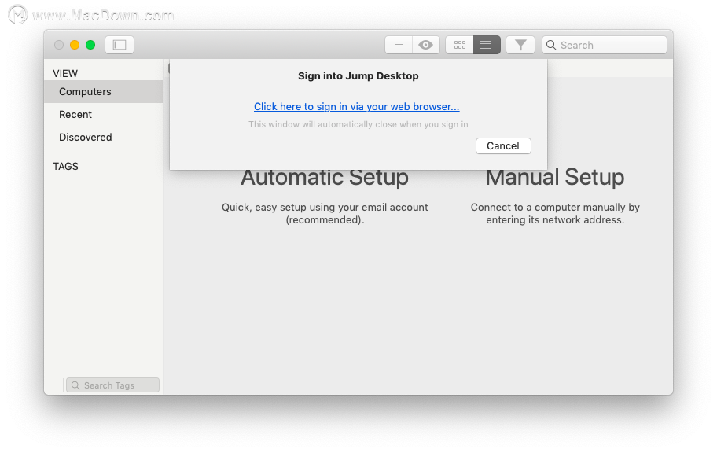
Task: Click the green zoom window button
Action: [x=90, y=45]
